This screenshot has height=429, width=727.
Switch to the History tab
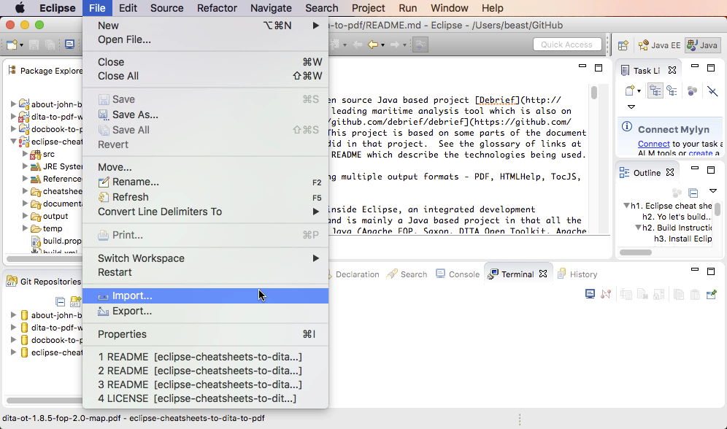(x=577, y=274)
